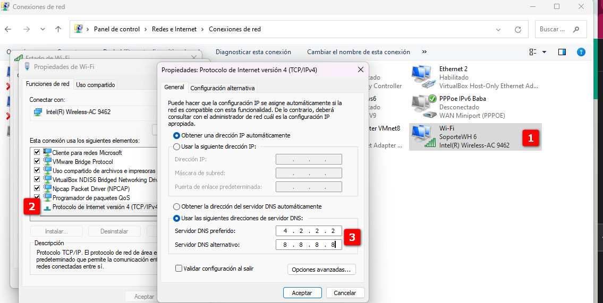Open the view options dropdown arrow
The width and height of the screenshot is (603, 303).
click(x=544, y=52)
